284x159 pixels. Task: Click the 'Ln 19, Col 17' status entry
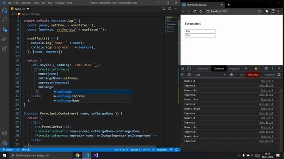coord(122,150)
